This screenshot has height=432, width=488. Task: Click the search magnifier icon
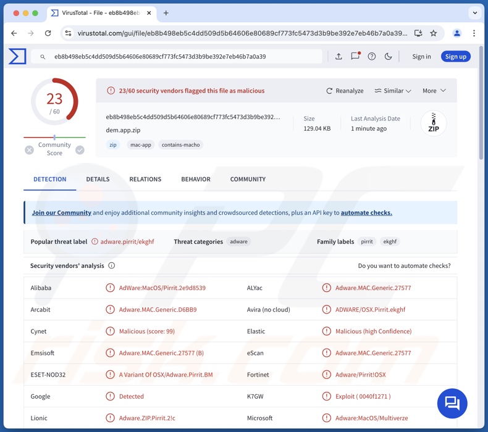[x=43, y=57]
